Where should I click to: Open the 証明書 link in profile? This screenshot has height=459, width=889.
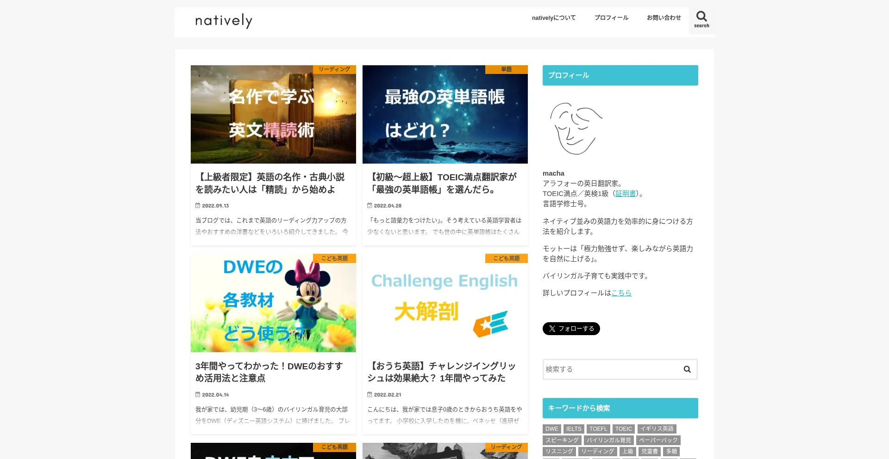click(x=626, y=194)
